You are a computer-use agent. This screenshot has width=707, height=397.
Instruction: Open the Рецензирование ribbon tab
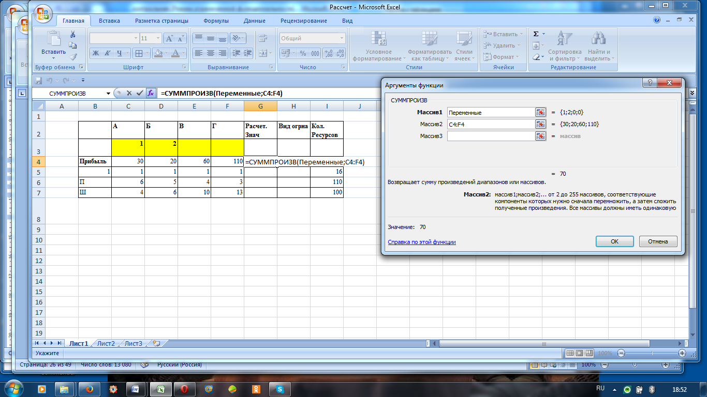[x=303, y=21]
